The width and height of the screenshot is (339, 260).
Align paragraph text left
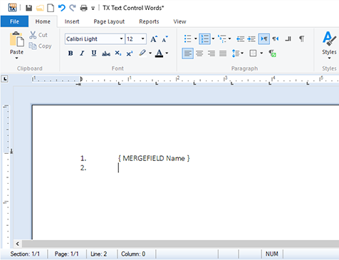(188, 53)
